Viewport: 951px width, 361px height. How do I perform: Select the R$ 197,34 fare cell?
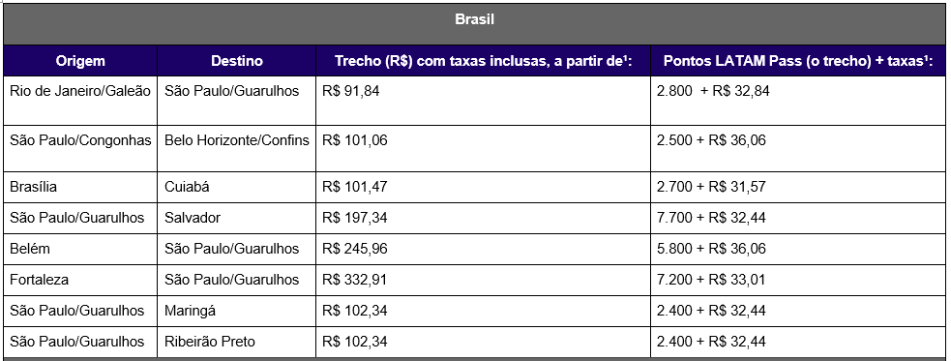[484, 218]
